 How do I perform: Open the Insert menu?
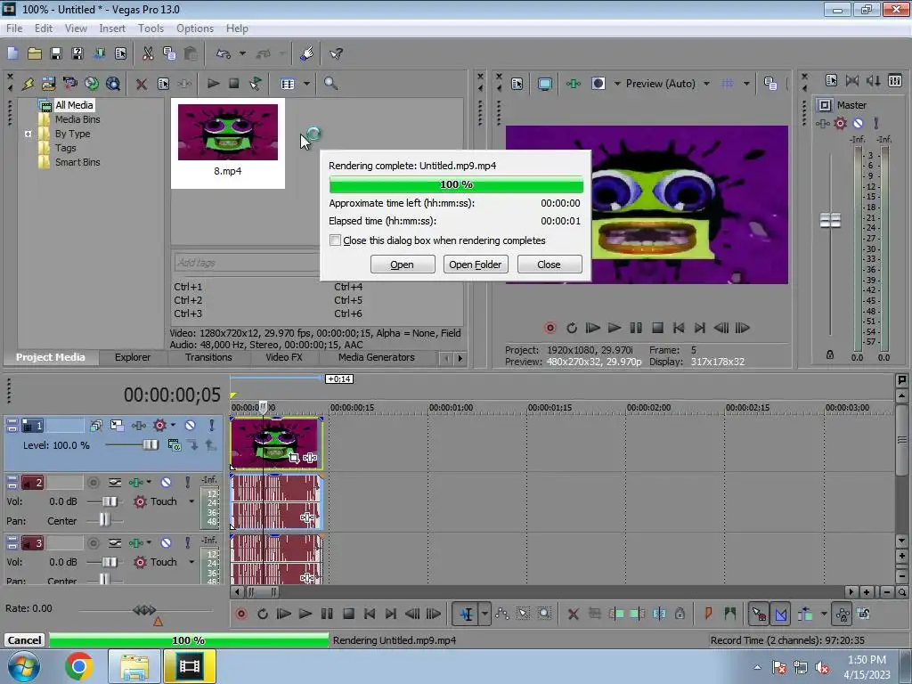click(x=112, y=28)
